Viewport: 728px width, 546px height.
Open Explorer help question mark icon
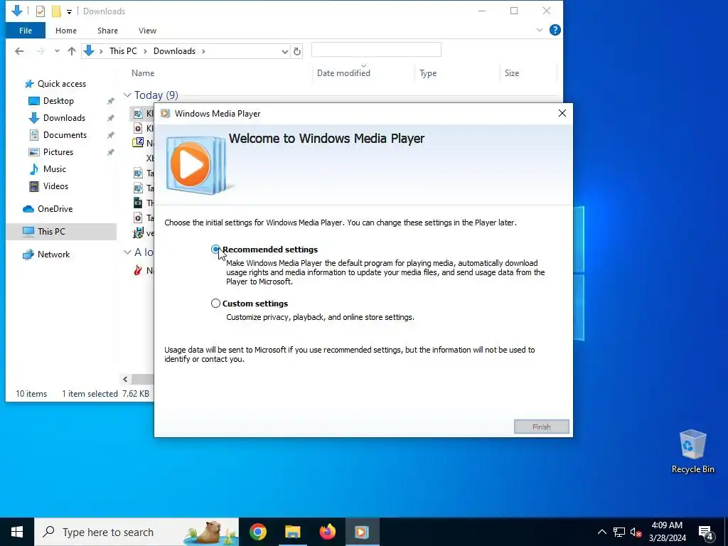555,30
